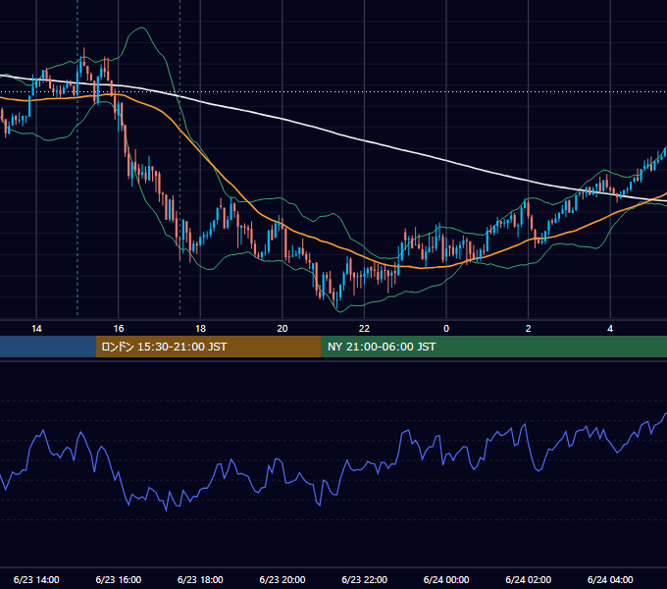Viewport: 667px width, 589px height.
Task: Click the hour label 0 on the axis
Action: (x=446, y=329)
